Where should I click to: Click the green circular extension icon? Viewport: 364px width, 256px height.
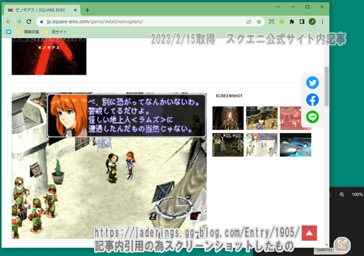pyautogui.click(x=281, y=22)
